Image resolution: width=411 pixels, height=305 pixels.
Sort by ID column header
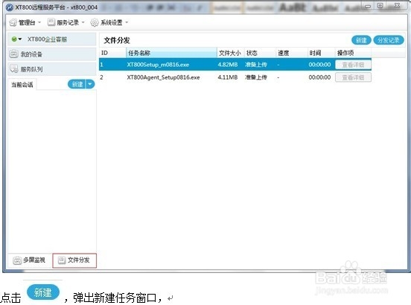[112, 53]
